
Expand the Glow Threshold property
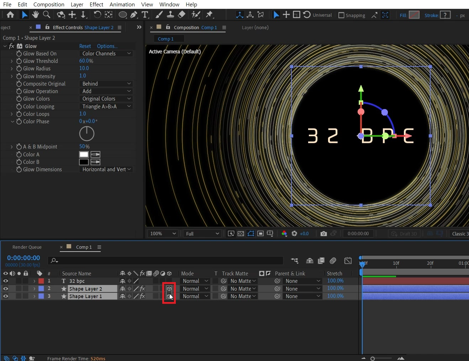[12, 61]
